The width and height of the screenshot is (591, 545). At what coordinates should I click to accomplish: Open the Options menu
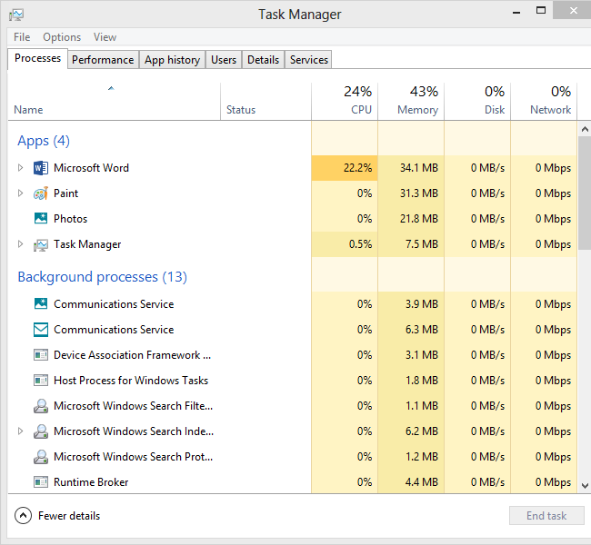point(62,37)
